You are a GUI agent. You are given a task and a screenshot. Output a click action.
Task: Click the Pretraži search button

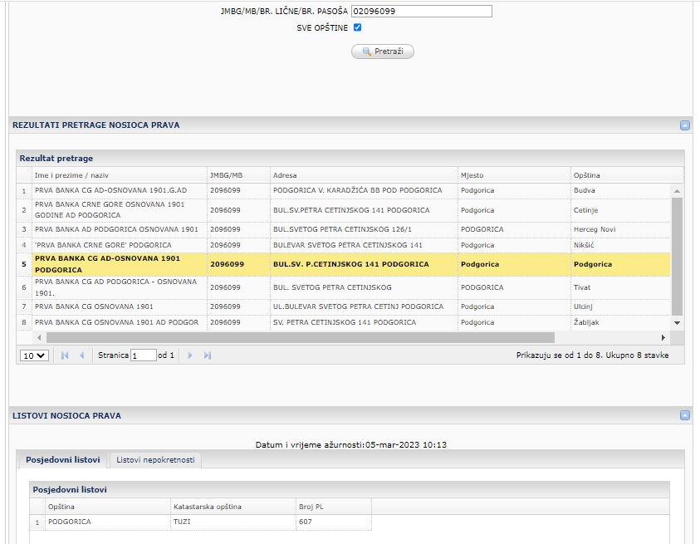tap(383, 51)
